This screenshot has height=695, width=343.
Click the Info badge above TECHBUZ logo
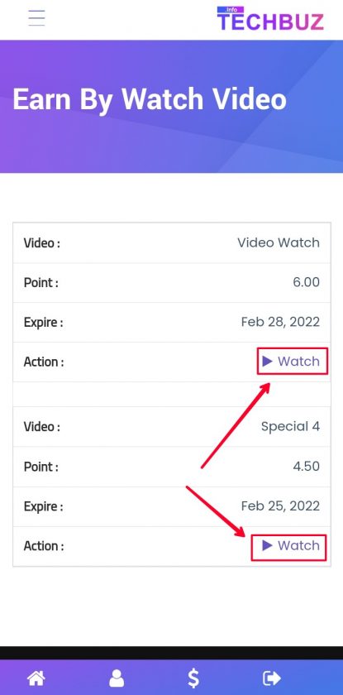click(231, 9)
